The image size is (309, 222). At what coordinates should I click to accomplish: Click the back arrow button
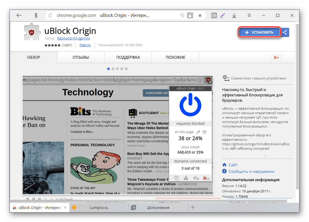19,16
